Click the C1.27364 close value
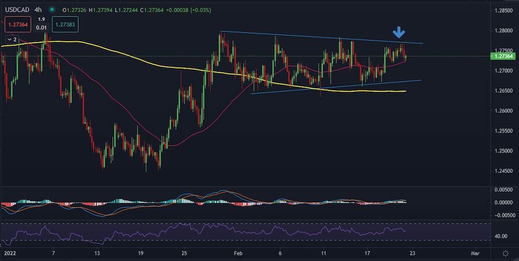The image size is (519, 261). (151, 10)
